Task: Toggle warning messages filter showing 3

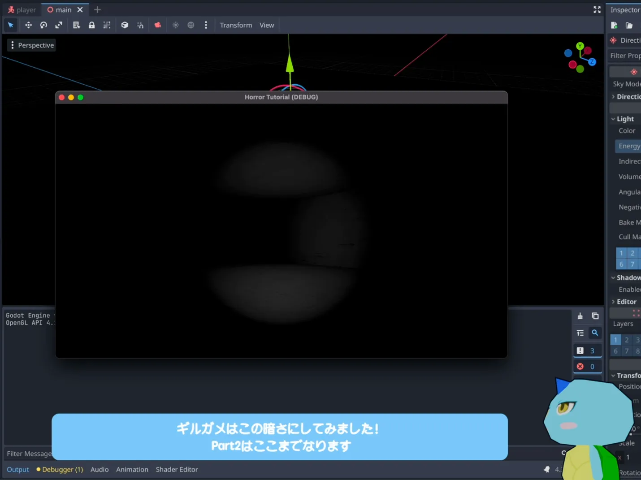Action: coord(587,350)
